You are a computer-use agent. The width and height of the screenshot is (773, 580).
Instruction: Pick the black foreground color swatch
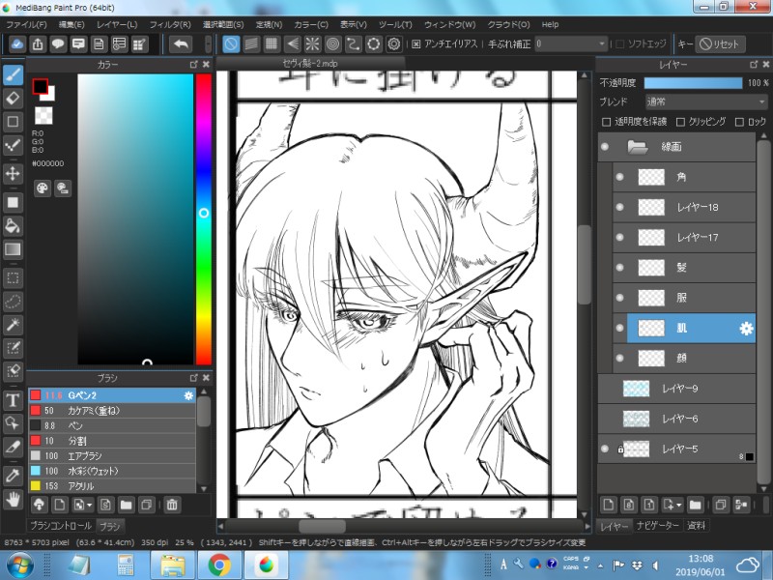(x=40, y=86)
